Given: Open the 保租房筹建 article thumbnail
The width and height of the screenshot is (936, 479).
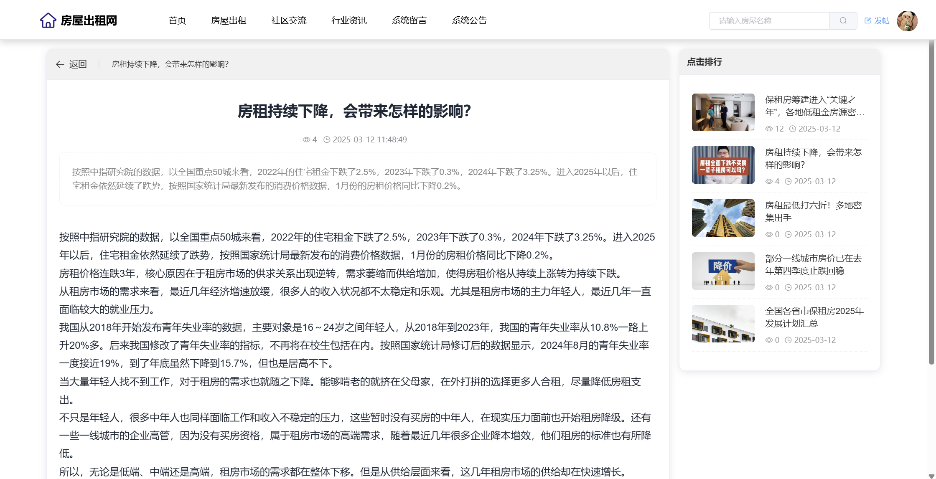Looking at the screenshot, I should pos(723,112).
